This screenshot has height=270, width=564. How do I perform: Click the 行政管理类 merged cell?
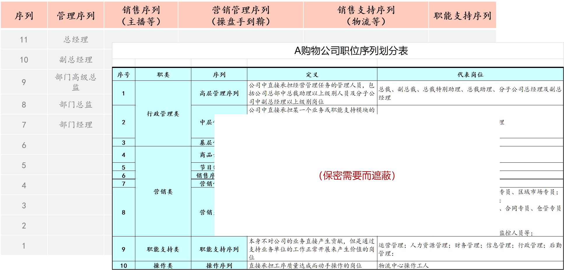163,114
